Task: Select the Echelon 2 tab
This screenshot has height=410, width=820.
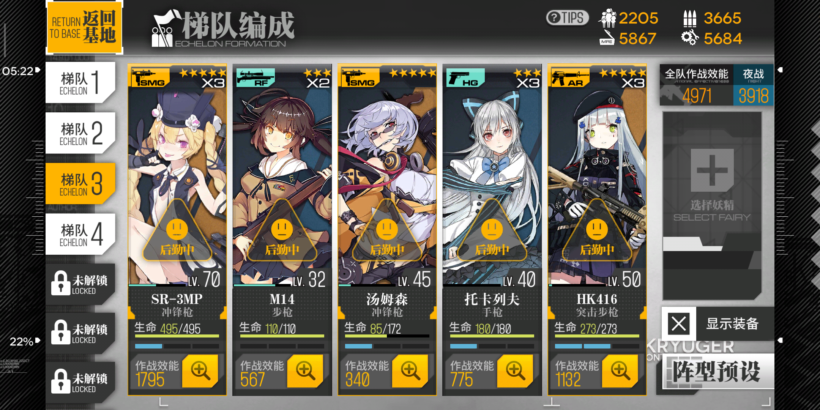Action: tap(80, 133)
